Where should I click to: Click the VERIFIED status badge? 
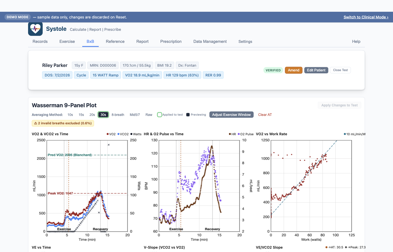pyautogui.click(x=273, y=70)
